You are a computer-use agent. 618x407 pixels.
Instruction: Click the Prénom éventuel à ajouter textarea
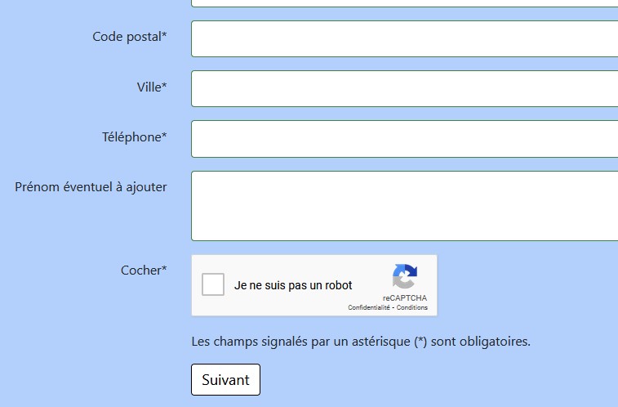point(404,205)
